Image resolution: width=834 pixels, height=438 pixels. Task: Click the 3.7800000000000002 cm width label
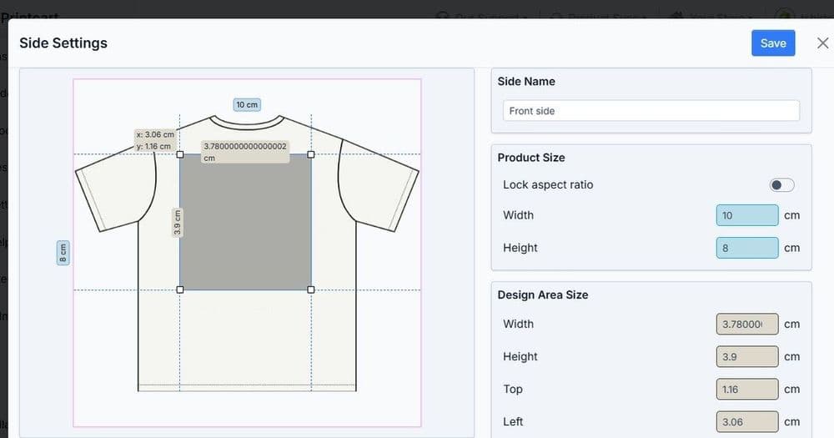click(245, 152)
